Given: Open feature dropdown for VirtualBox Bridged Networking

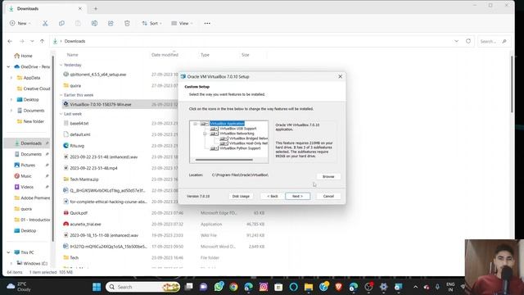Looking at the screenshot, I should 224,138.
